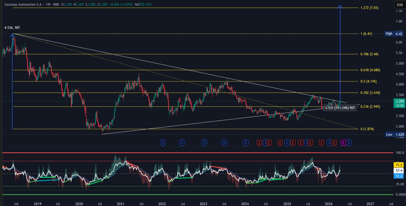The height and width of the screenshot is (206, 406).
Task: Click the Vol 552.15K volume readout
Action: click(x=144, y=4)
